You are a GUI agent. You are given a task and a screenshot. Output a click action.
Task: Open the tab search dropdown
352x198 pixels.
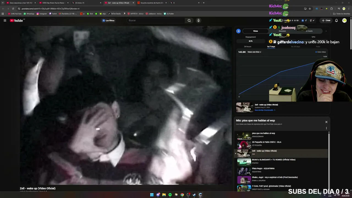[3, 3]
